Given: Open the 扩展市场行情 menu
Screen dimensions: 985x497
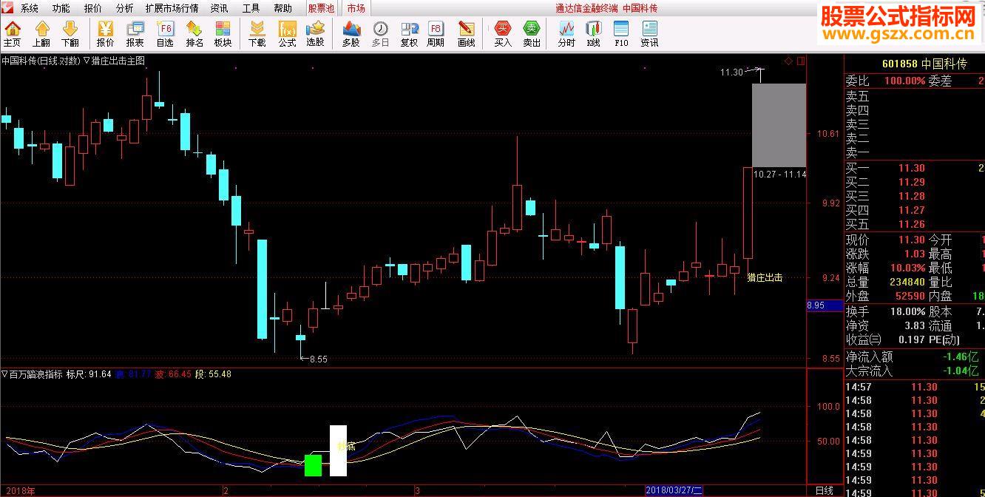Looking at the screenshot, I should (172, 8).
